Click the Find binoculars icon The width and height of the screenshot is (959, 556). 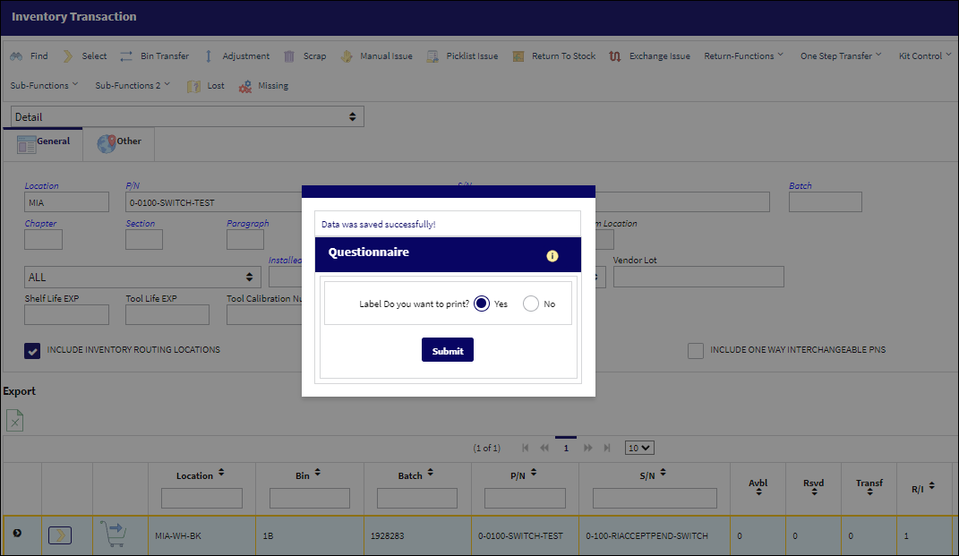click(x=16, y=56)
